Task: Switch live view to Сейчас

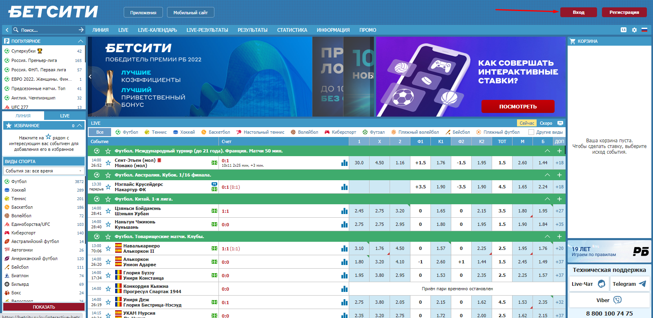Action: (527, 123)
